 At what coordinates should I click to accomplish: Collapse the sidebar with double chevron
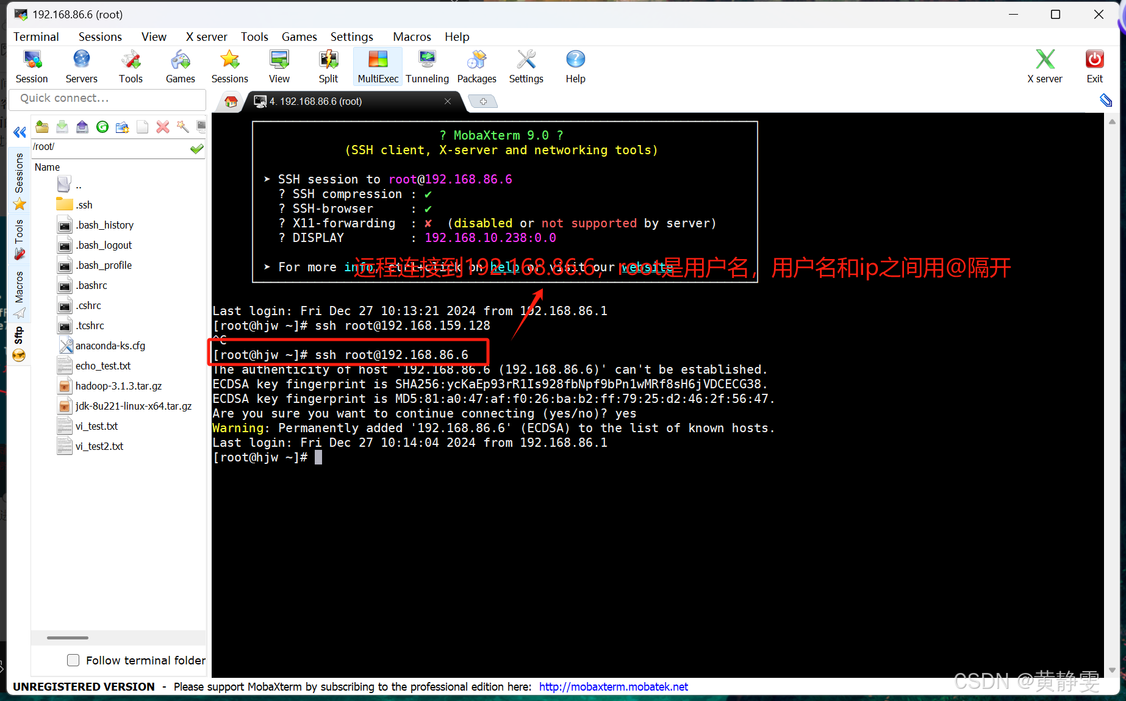[20, 132]
